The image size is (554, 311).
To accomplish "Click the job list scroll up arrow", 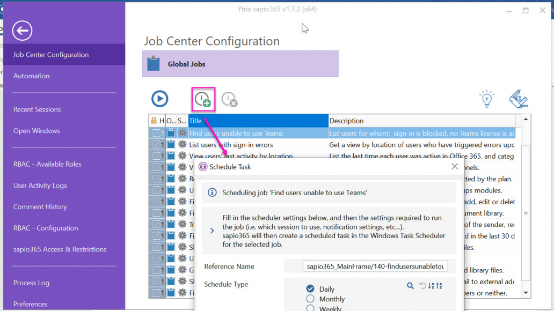I will tap(526, 120).
